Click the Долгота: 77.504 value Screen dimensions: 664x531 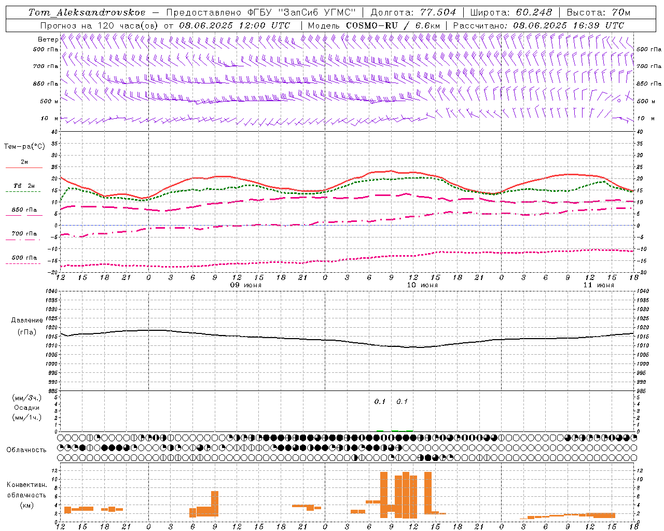(x=413, y=12)
